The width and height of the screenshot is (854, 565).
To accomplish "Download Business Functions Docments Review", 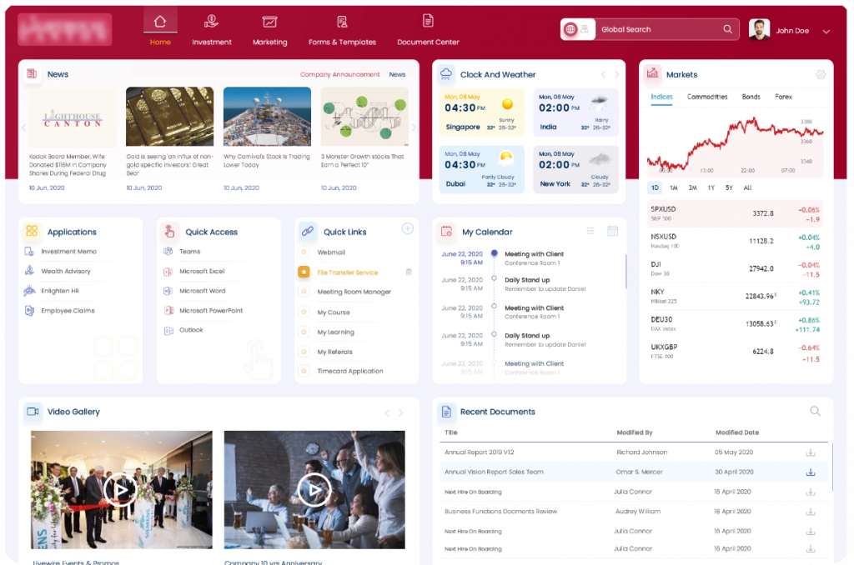I will click(x=811, y=512).
